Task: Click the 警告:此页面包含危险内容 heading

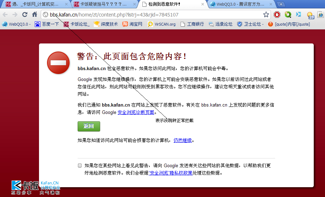Action: (x=132, y=56)
